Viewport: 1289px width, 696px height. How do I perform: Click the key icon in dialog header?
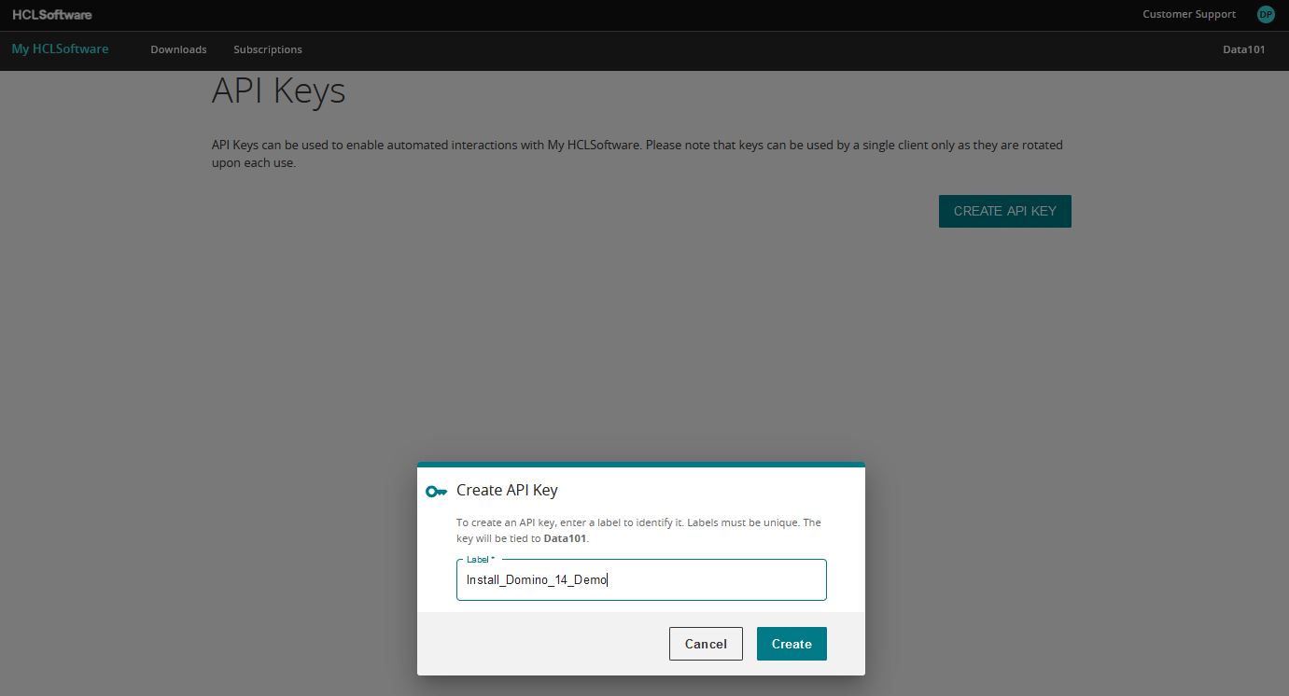tap(436, 491)
